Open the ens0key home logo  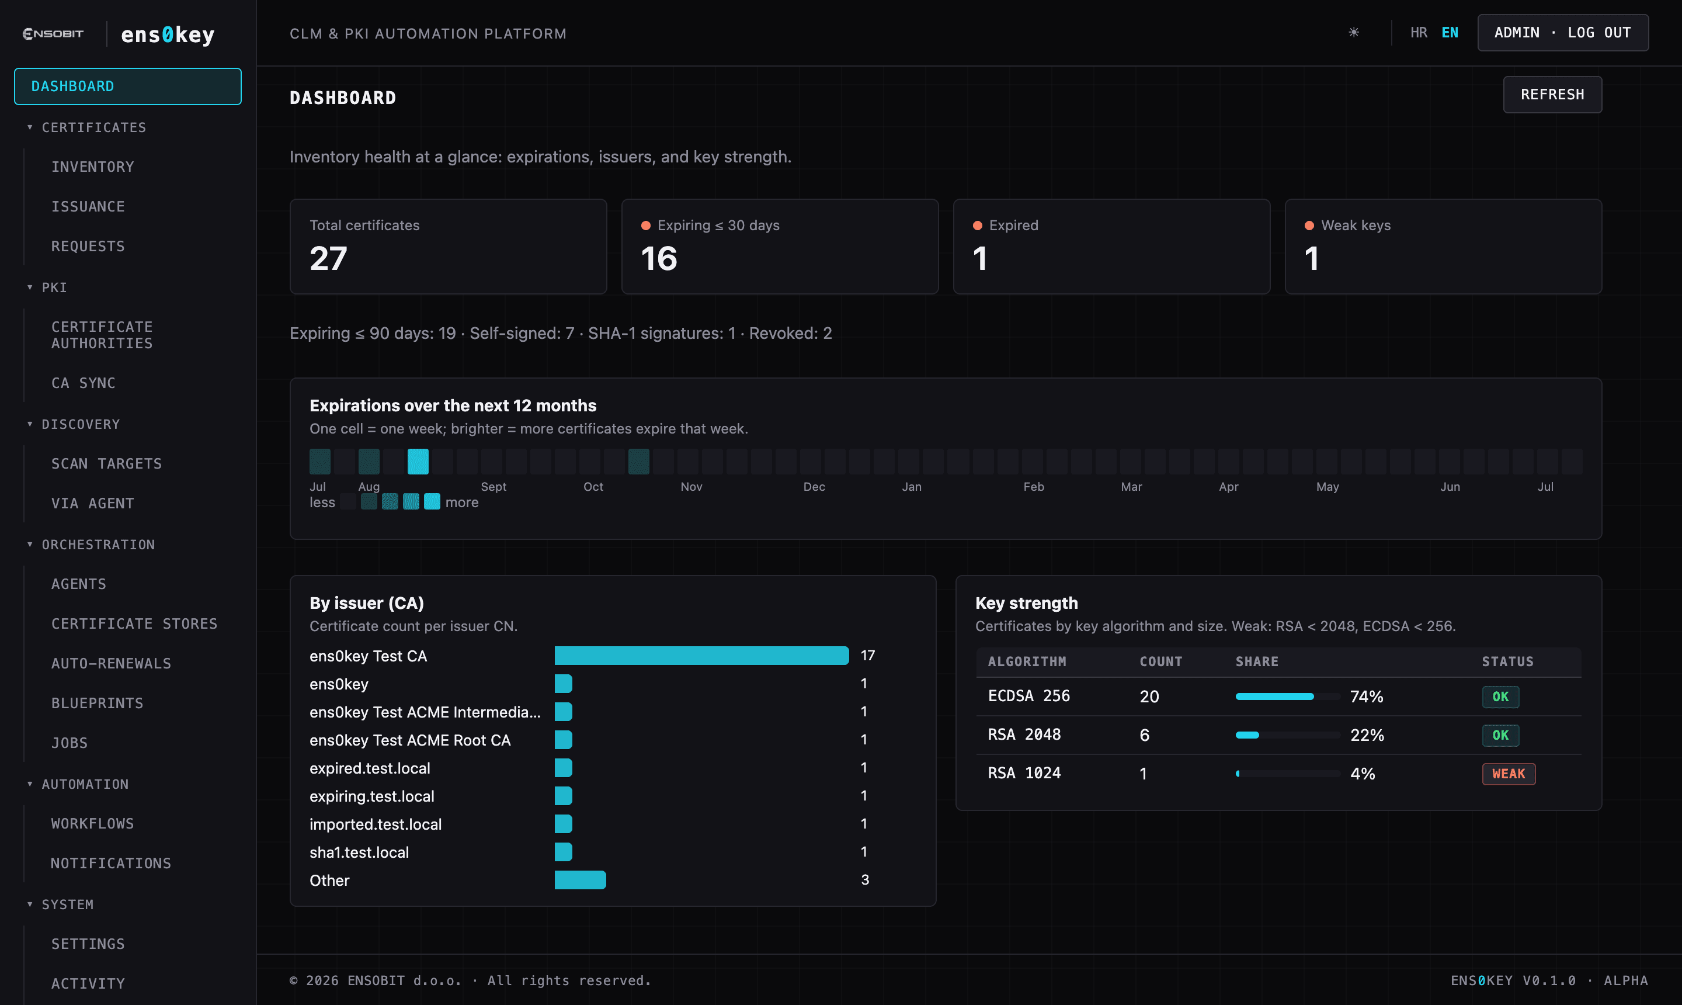(x=168, y=34)
